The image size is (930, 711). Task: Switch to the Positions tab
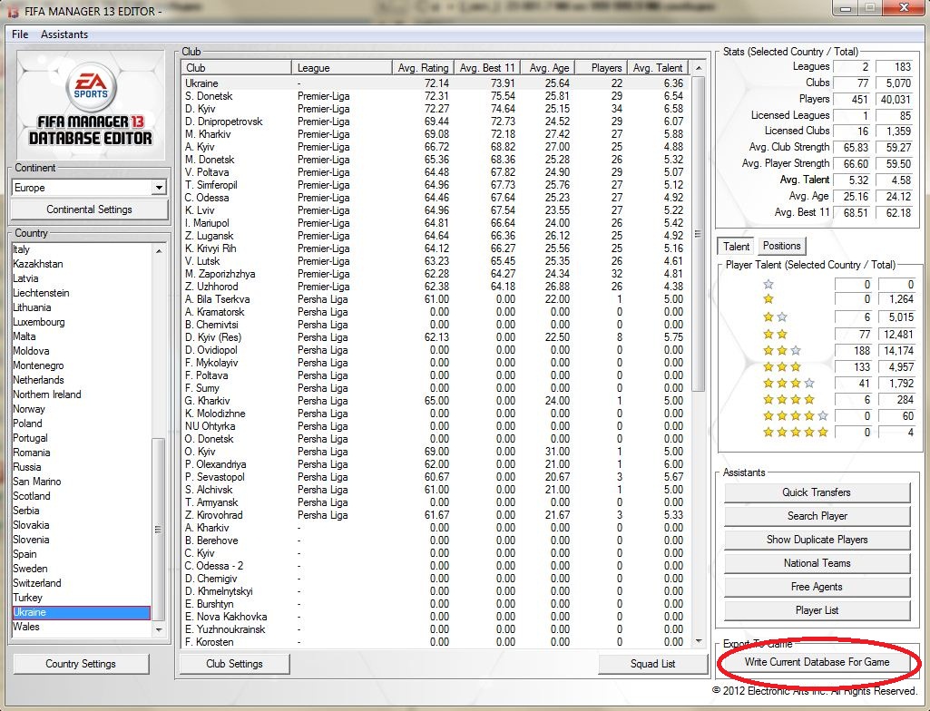(x=781, y=246)
